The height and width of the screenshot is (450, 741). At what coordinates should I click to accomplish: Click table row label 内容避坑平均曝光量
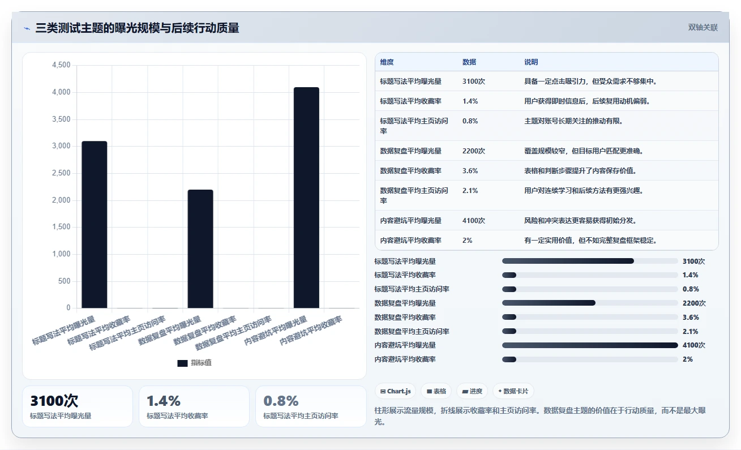[411, 221]
